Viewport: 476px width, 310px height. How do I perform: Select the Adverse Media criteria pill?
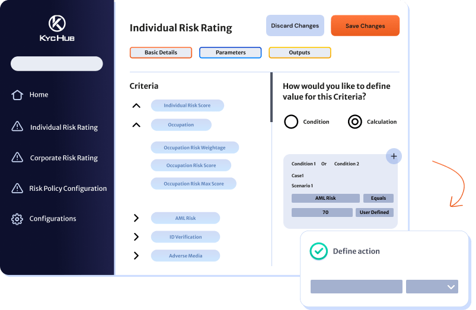(186, 255)
